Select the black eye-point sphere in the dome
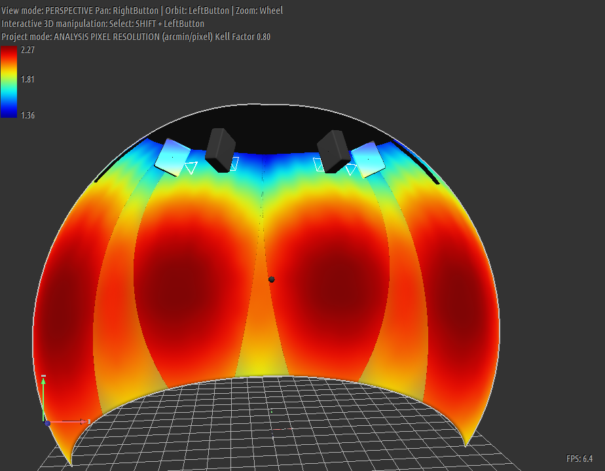 pos(271,279)
